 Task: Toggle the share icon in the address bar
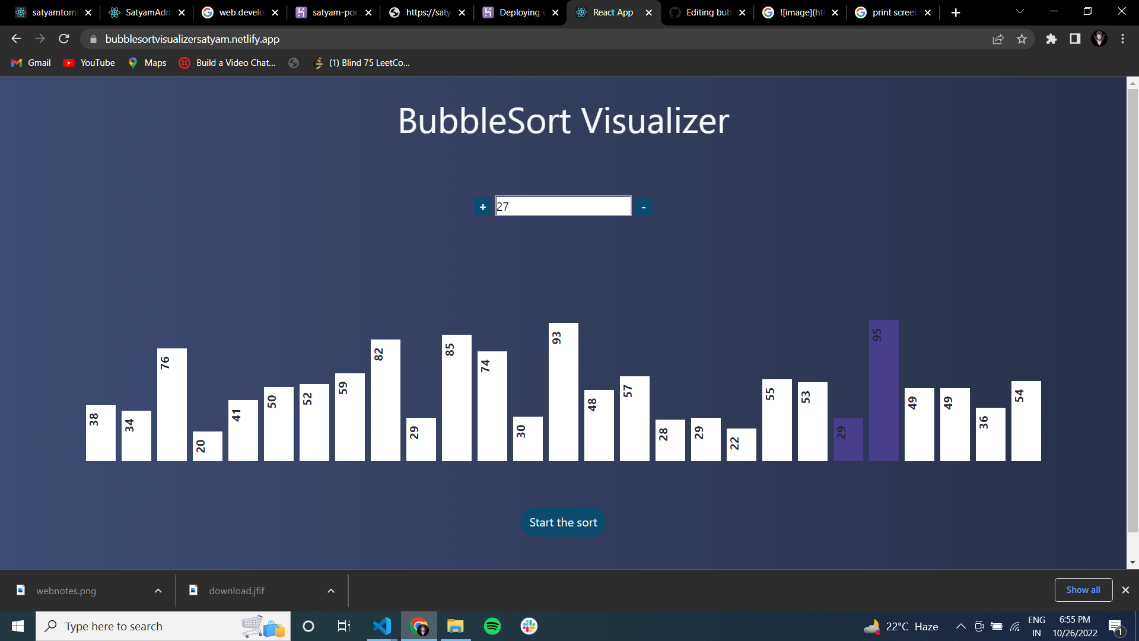pyautogui.click(x=998, y=39)
